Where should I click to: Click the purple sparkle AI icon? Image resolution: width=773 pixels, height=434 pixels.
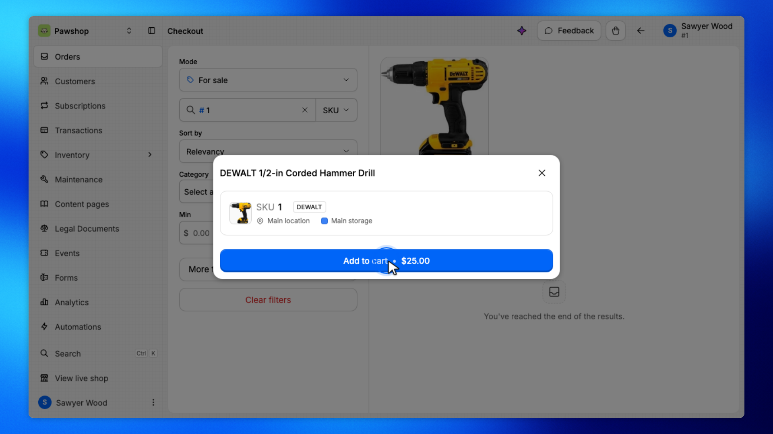[x=522, y=31]
